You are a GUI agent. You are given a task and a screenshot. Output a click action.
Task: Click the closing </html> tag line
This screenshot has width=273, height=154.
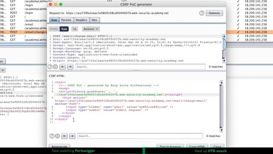61,119
